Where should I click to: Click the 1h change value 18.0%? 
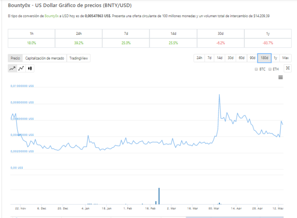[x=31, y=43]
